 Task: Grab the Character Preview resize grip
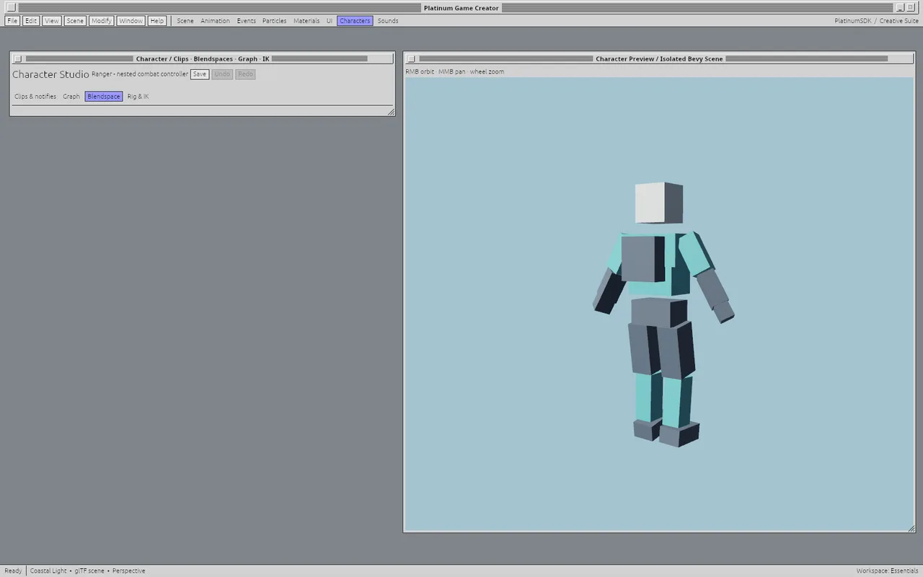pos(911,529)
